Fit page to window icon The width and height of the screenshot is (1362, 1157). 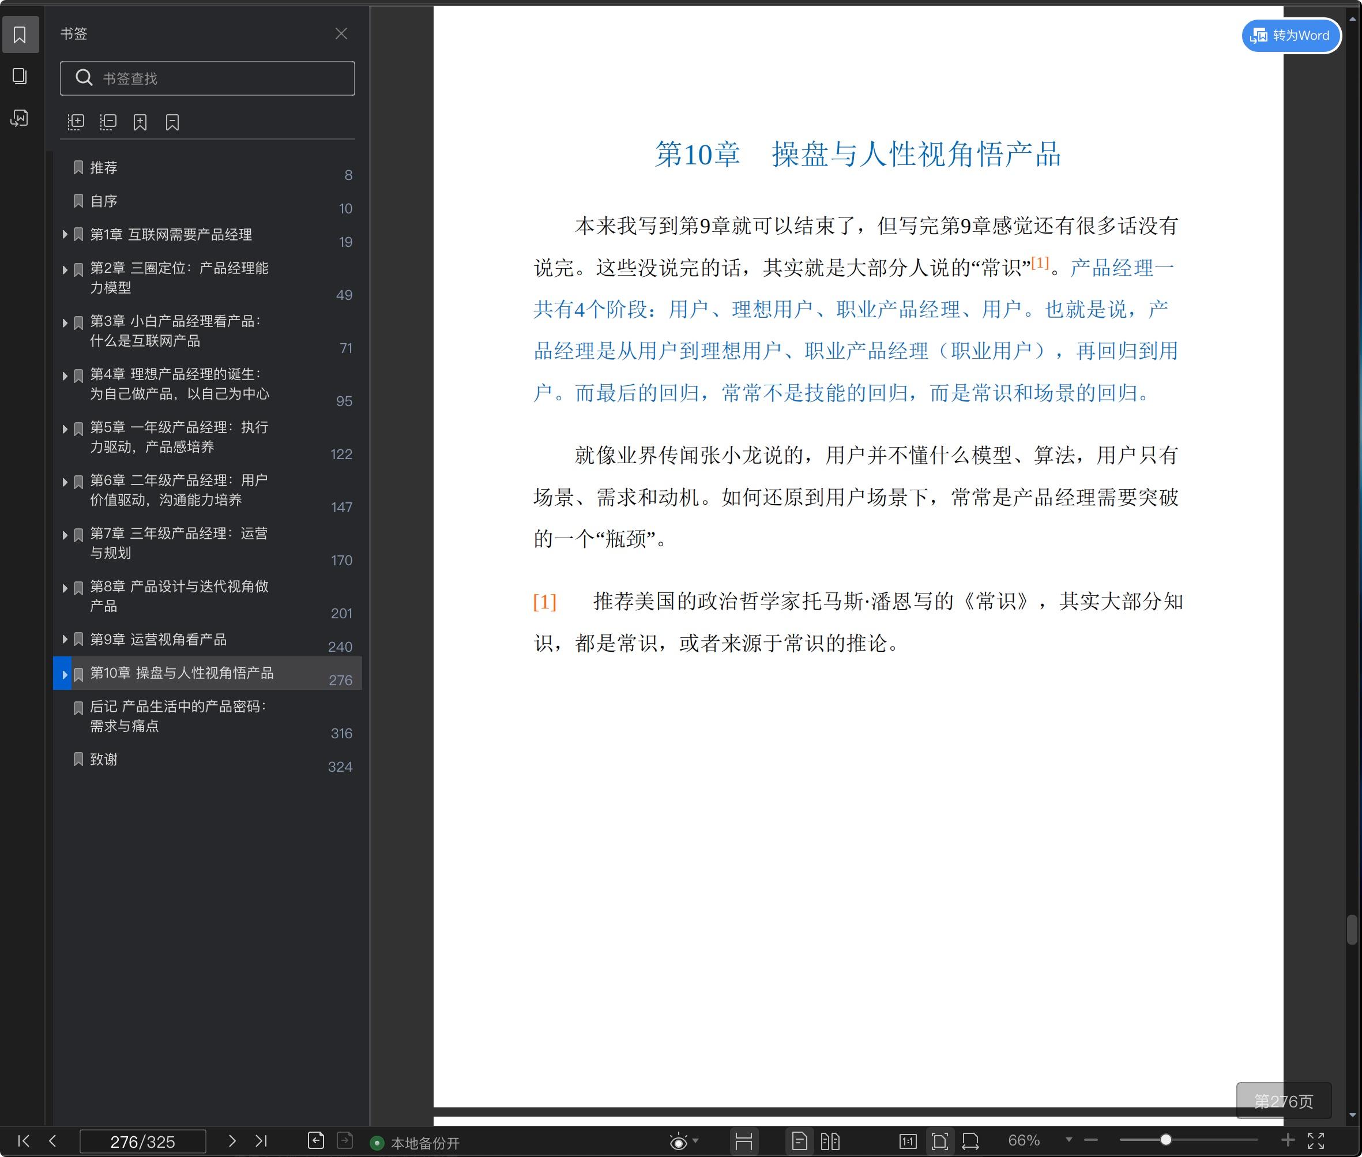940,1141
